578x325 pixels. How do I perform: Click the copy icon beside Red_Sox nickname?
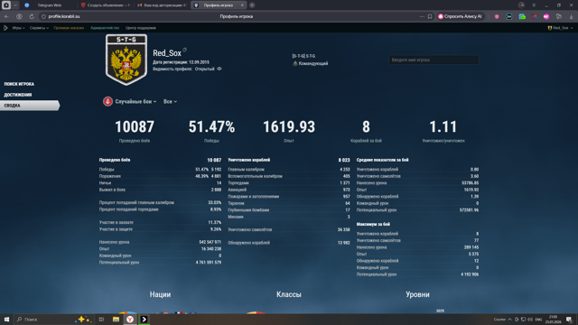tap(184, 50)
